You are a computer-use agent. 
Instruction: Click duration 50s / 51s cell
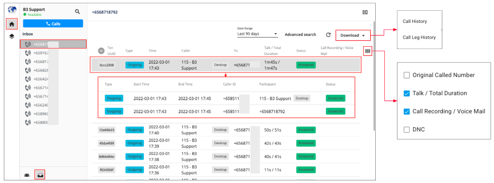point(273,130)
